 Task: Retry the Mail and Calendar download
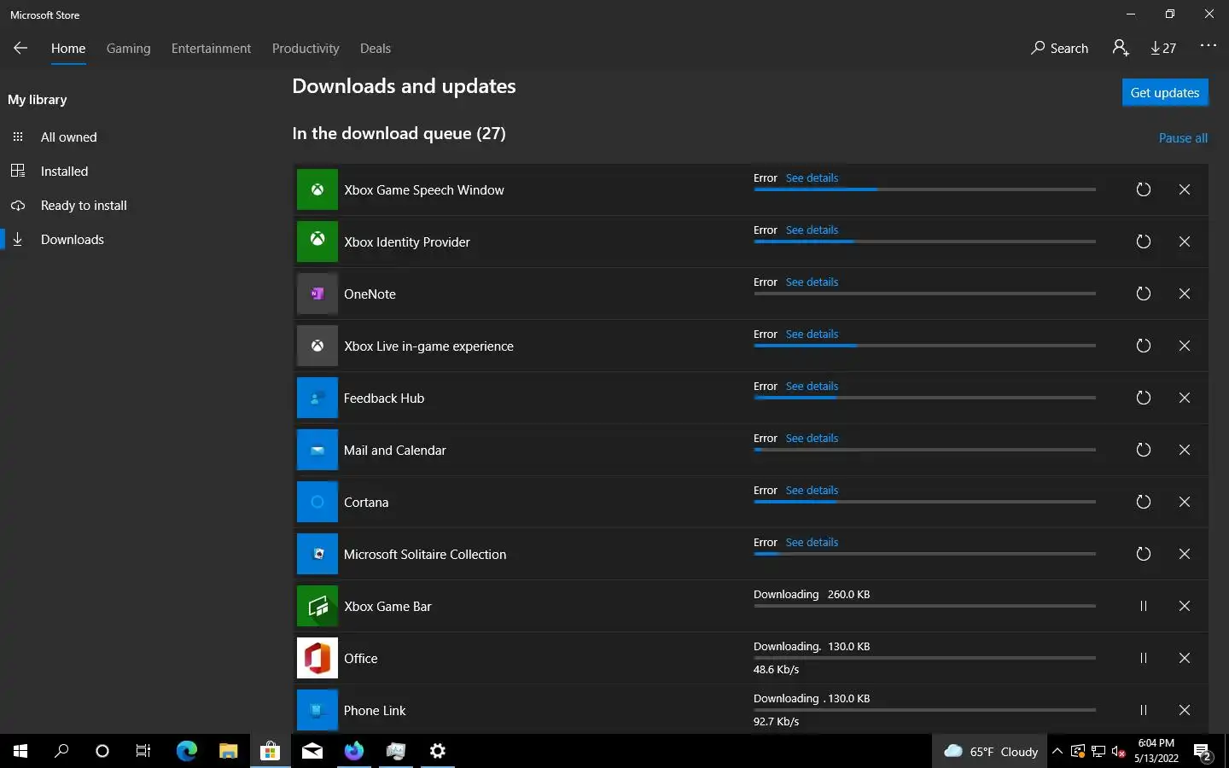tap(1144, 450)
